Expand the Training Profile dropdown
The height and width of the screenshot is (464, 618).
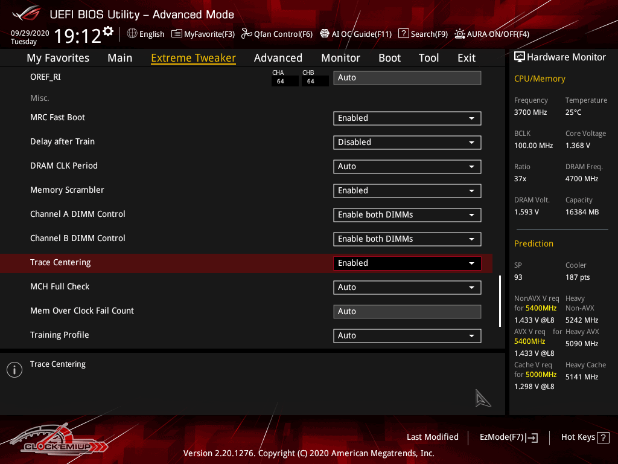[x=407, y=336]
